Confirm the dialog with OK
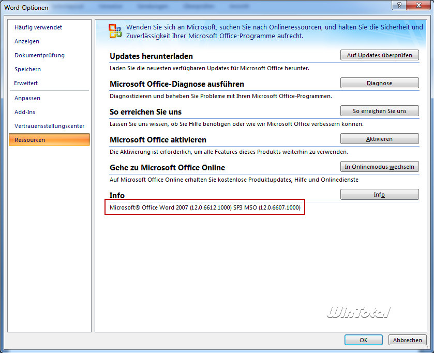This screenshot has width=434, height=353. click(x=364, y=340)
